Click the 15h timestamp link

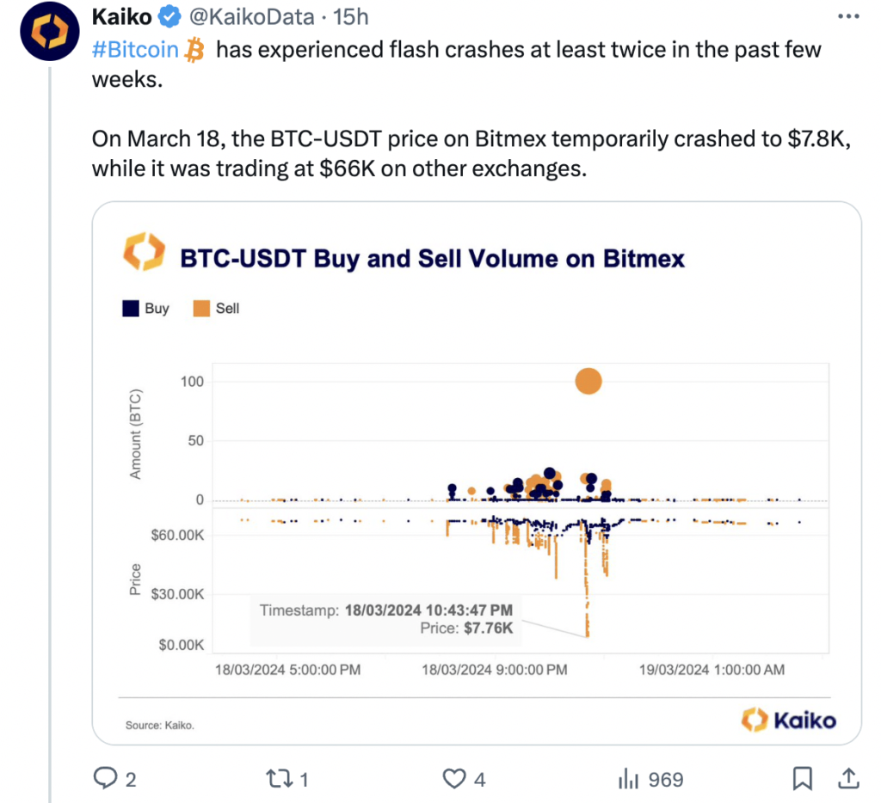tap(352, 15)
